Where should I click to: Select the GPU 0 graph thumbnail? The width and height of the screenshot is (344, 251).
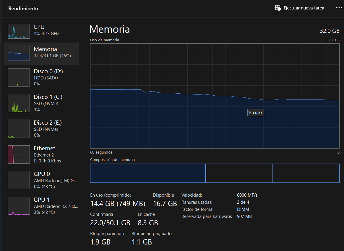click(x=19, y=180)
